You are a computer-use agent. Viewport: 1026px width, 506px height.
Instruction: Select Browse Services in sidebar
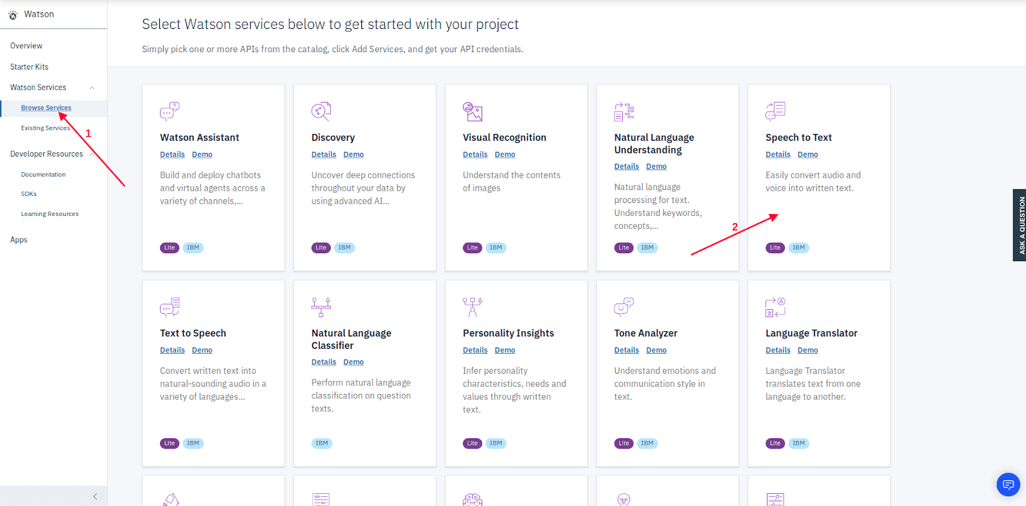pos(46,108)
